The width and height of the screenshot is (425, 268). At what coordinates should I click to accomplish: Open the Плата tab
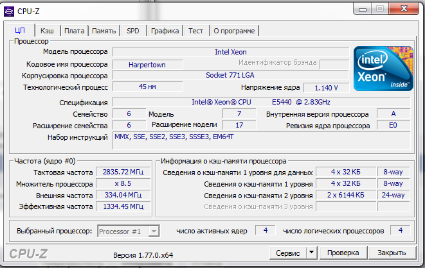click(75, 31)
